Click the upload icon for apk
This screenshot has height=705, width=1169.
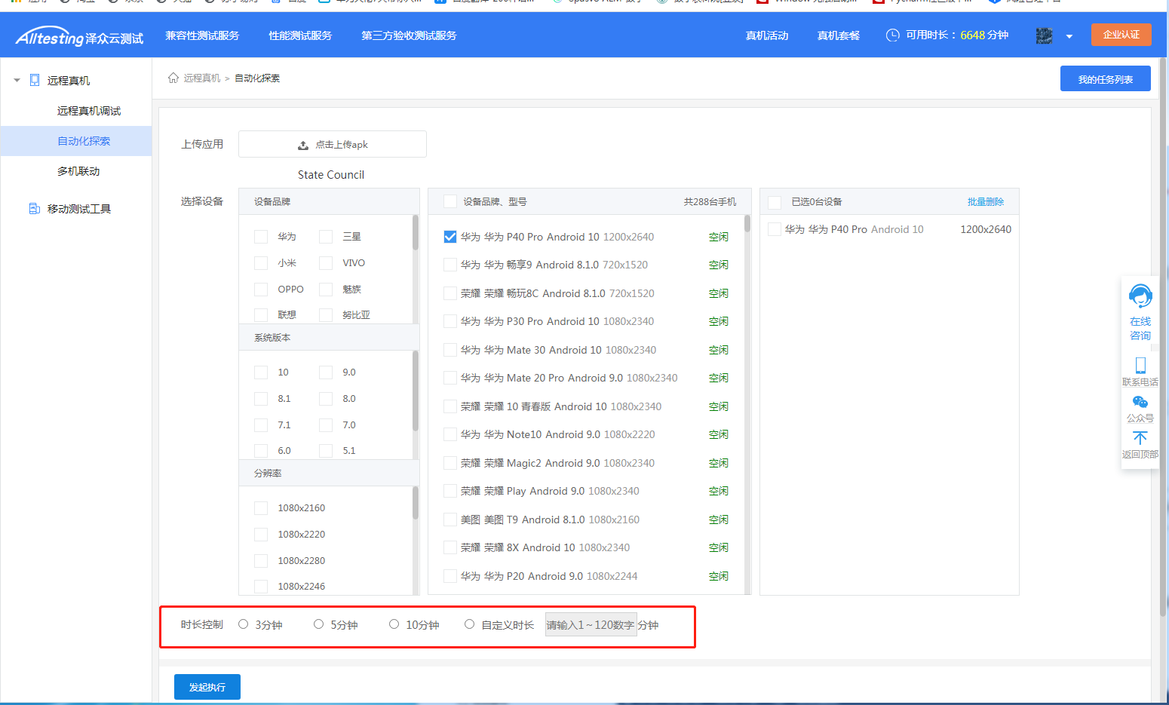coord(303,145)
